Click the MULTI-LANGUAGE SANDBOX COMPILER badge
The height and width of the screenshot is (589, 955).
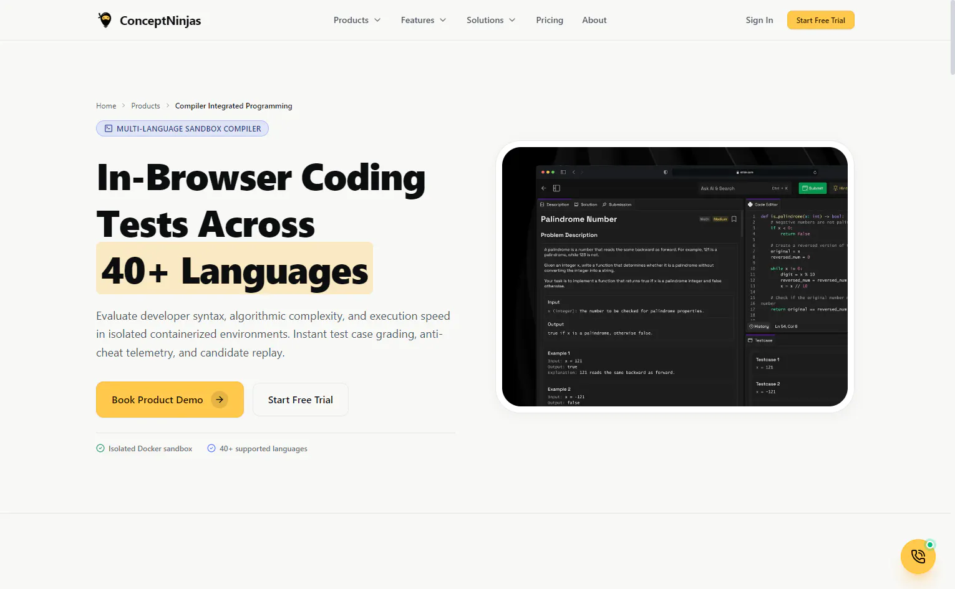coord(182,128)
